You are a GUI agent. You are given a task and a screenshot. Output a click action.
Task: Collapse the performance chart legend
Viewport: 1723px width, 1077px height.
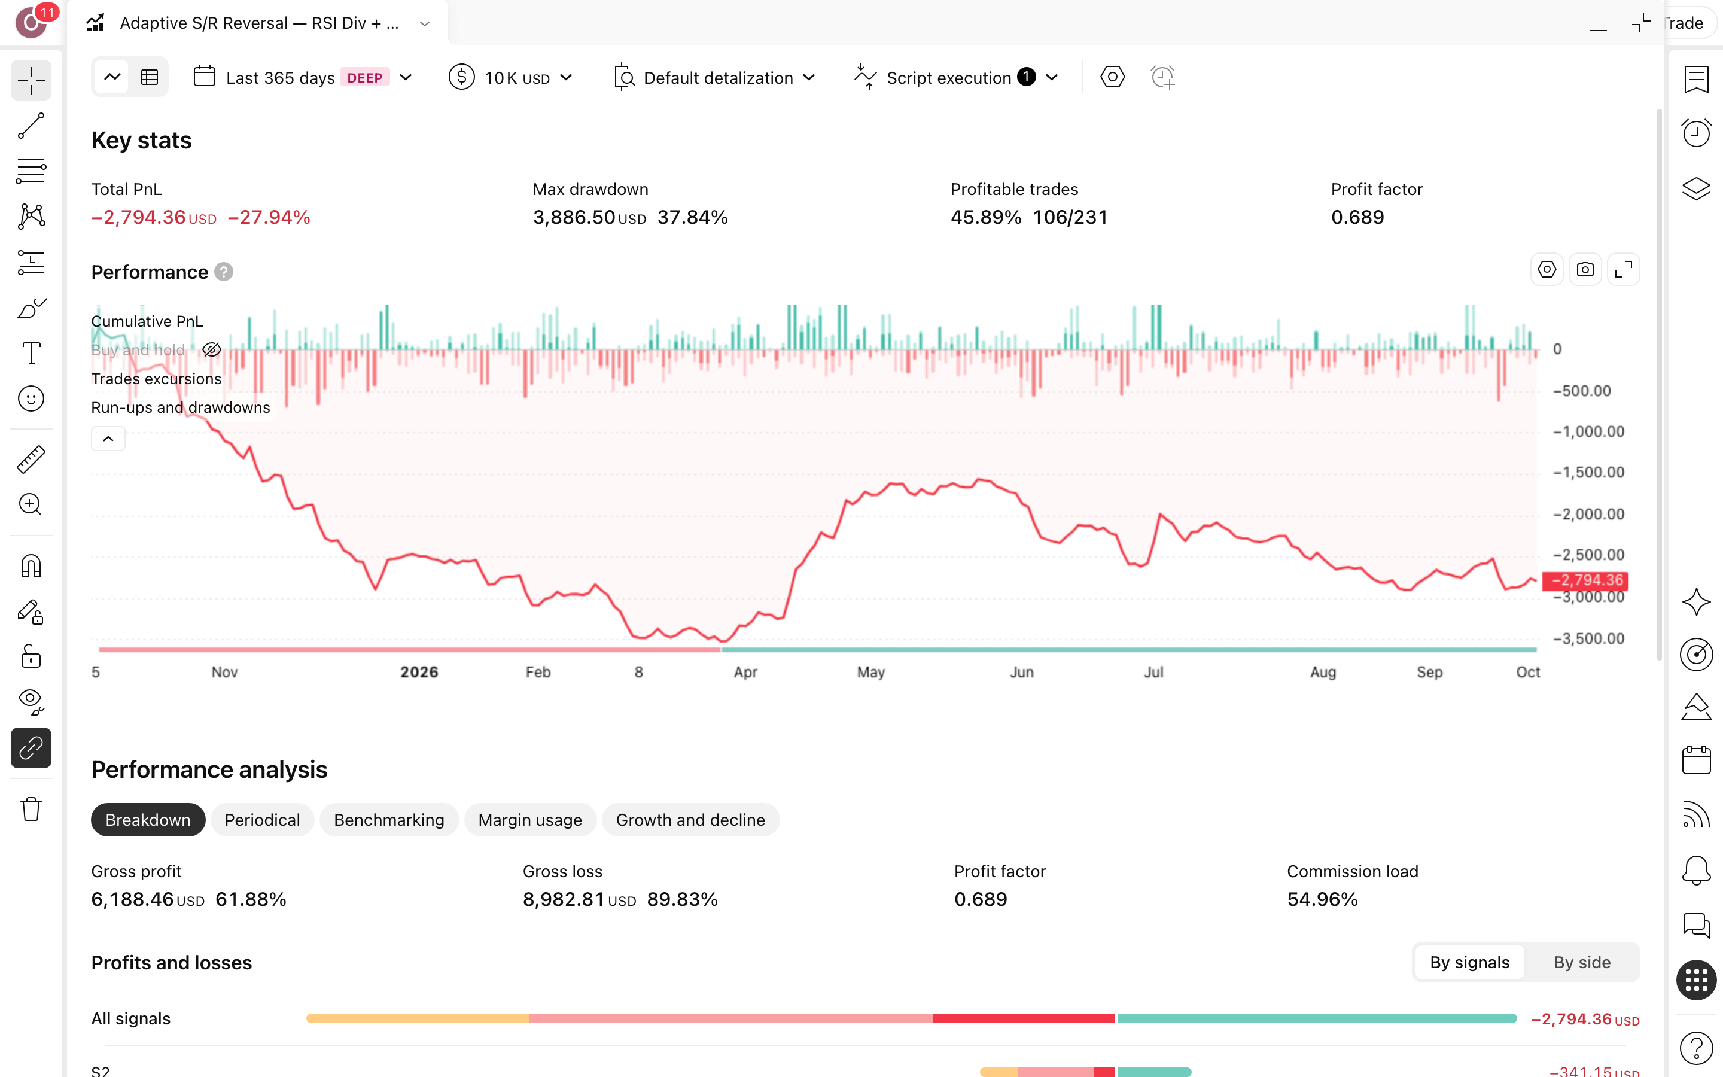point(108,439)
